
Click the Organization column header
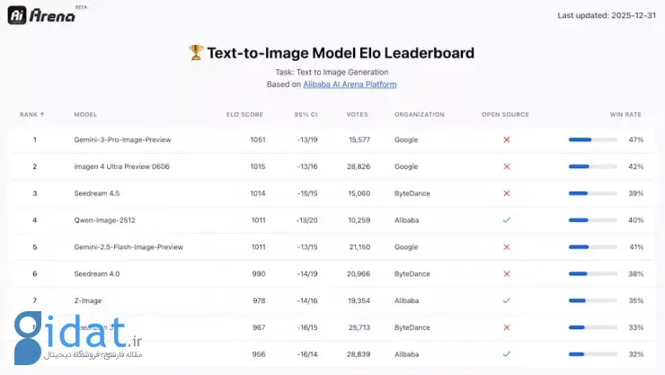[419, 114]
